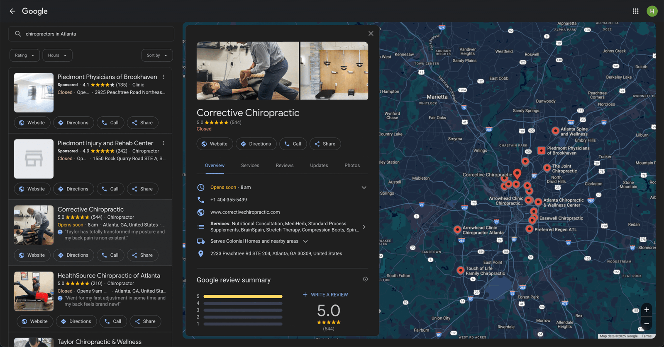This screenshot has height=347, width=664.
Task: Select the Touch of Life Family Chiropractic map pin
Action: 460,270
